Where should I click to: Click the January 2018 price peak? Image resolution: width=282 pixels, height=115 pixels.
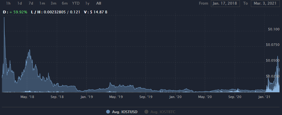(4, 17)
